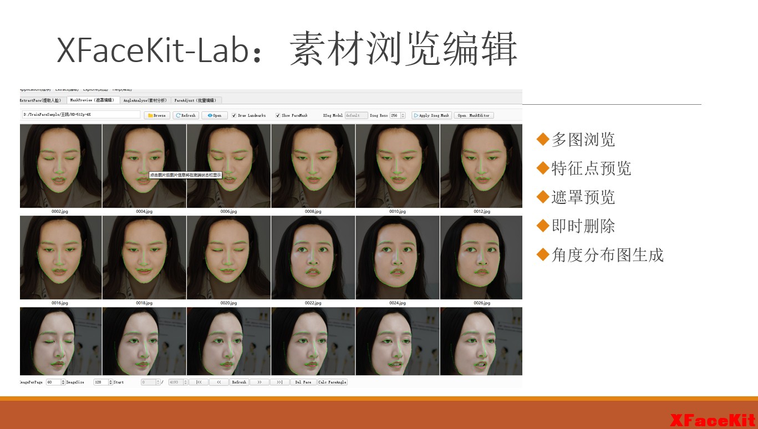This screenshot has width=758, height=429.
Task: Open the MaskEditor
Action: (x=474, y=115)
